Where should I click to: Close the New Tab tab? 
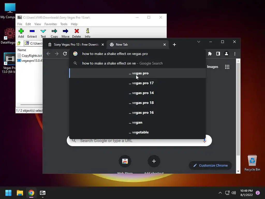click(164, 45)
